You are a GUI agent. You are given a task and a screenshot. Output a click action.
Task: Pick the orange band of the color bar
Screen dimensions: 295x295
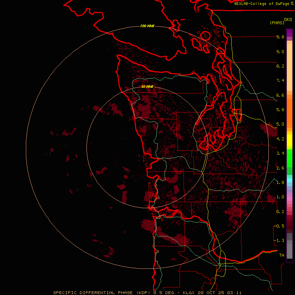[289, 113]
